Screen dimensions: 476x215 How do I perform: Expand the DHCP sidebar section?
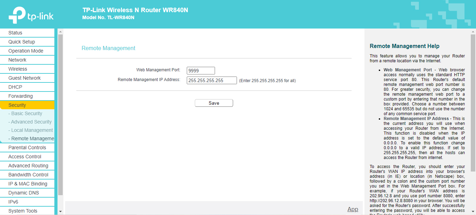[15, 87]
